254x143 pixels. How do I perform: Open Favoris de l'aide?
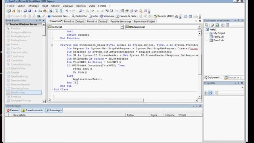coord(126,16)
